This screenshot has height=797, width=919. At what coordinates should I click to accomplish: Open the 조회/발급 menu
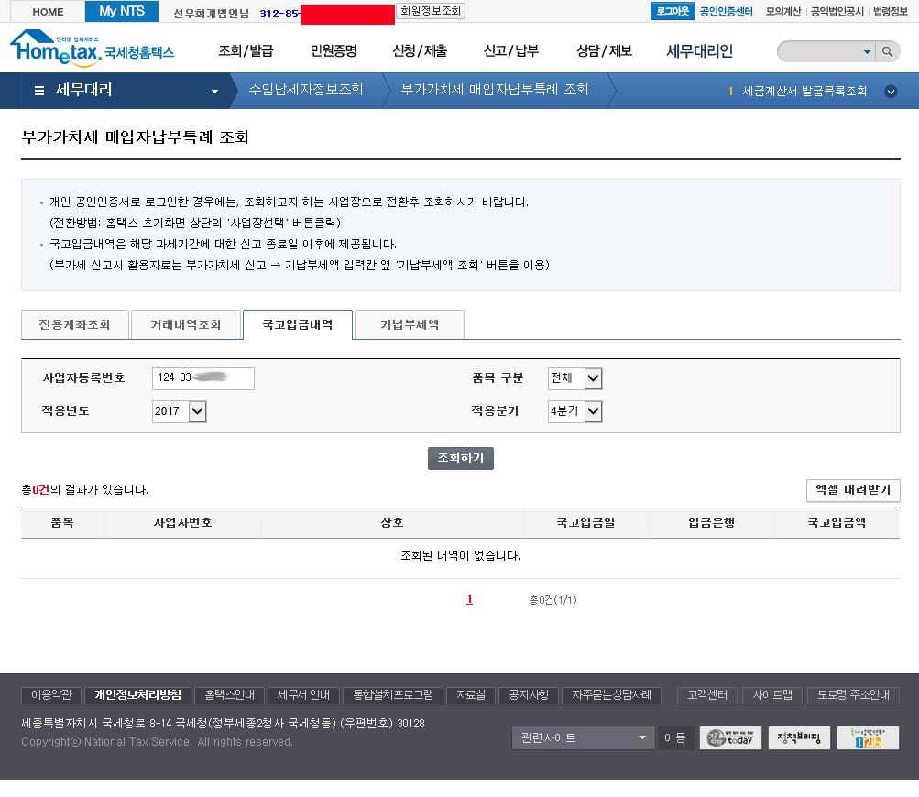click(x=246, y=51)
